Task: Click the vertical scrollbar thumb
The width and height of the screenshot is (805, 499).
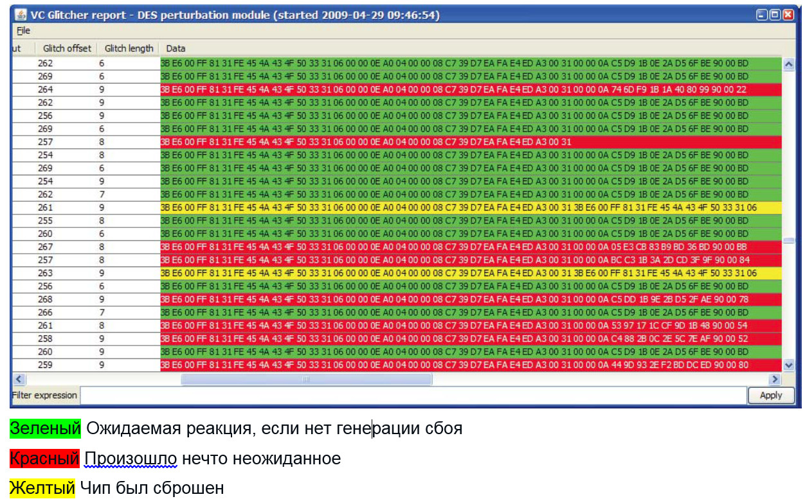Action: point(790,240)
